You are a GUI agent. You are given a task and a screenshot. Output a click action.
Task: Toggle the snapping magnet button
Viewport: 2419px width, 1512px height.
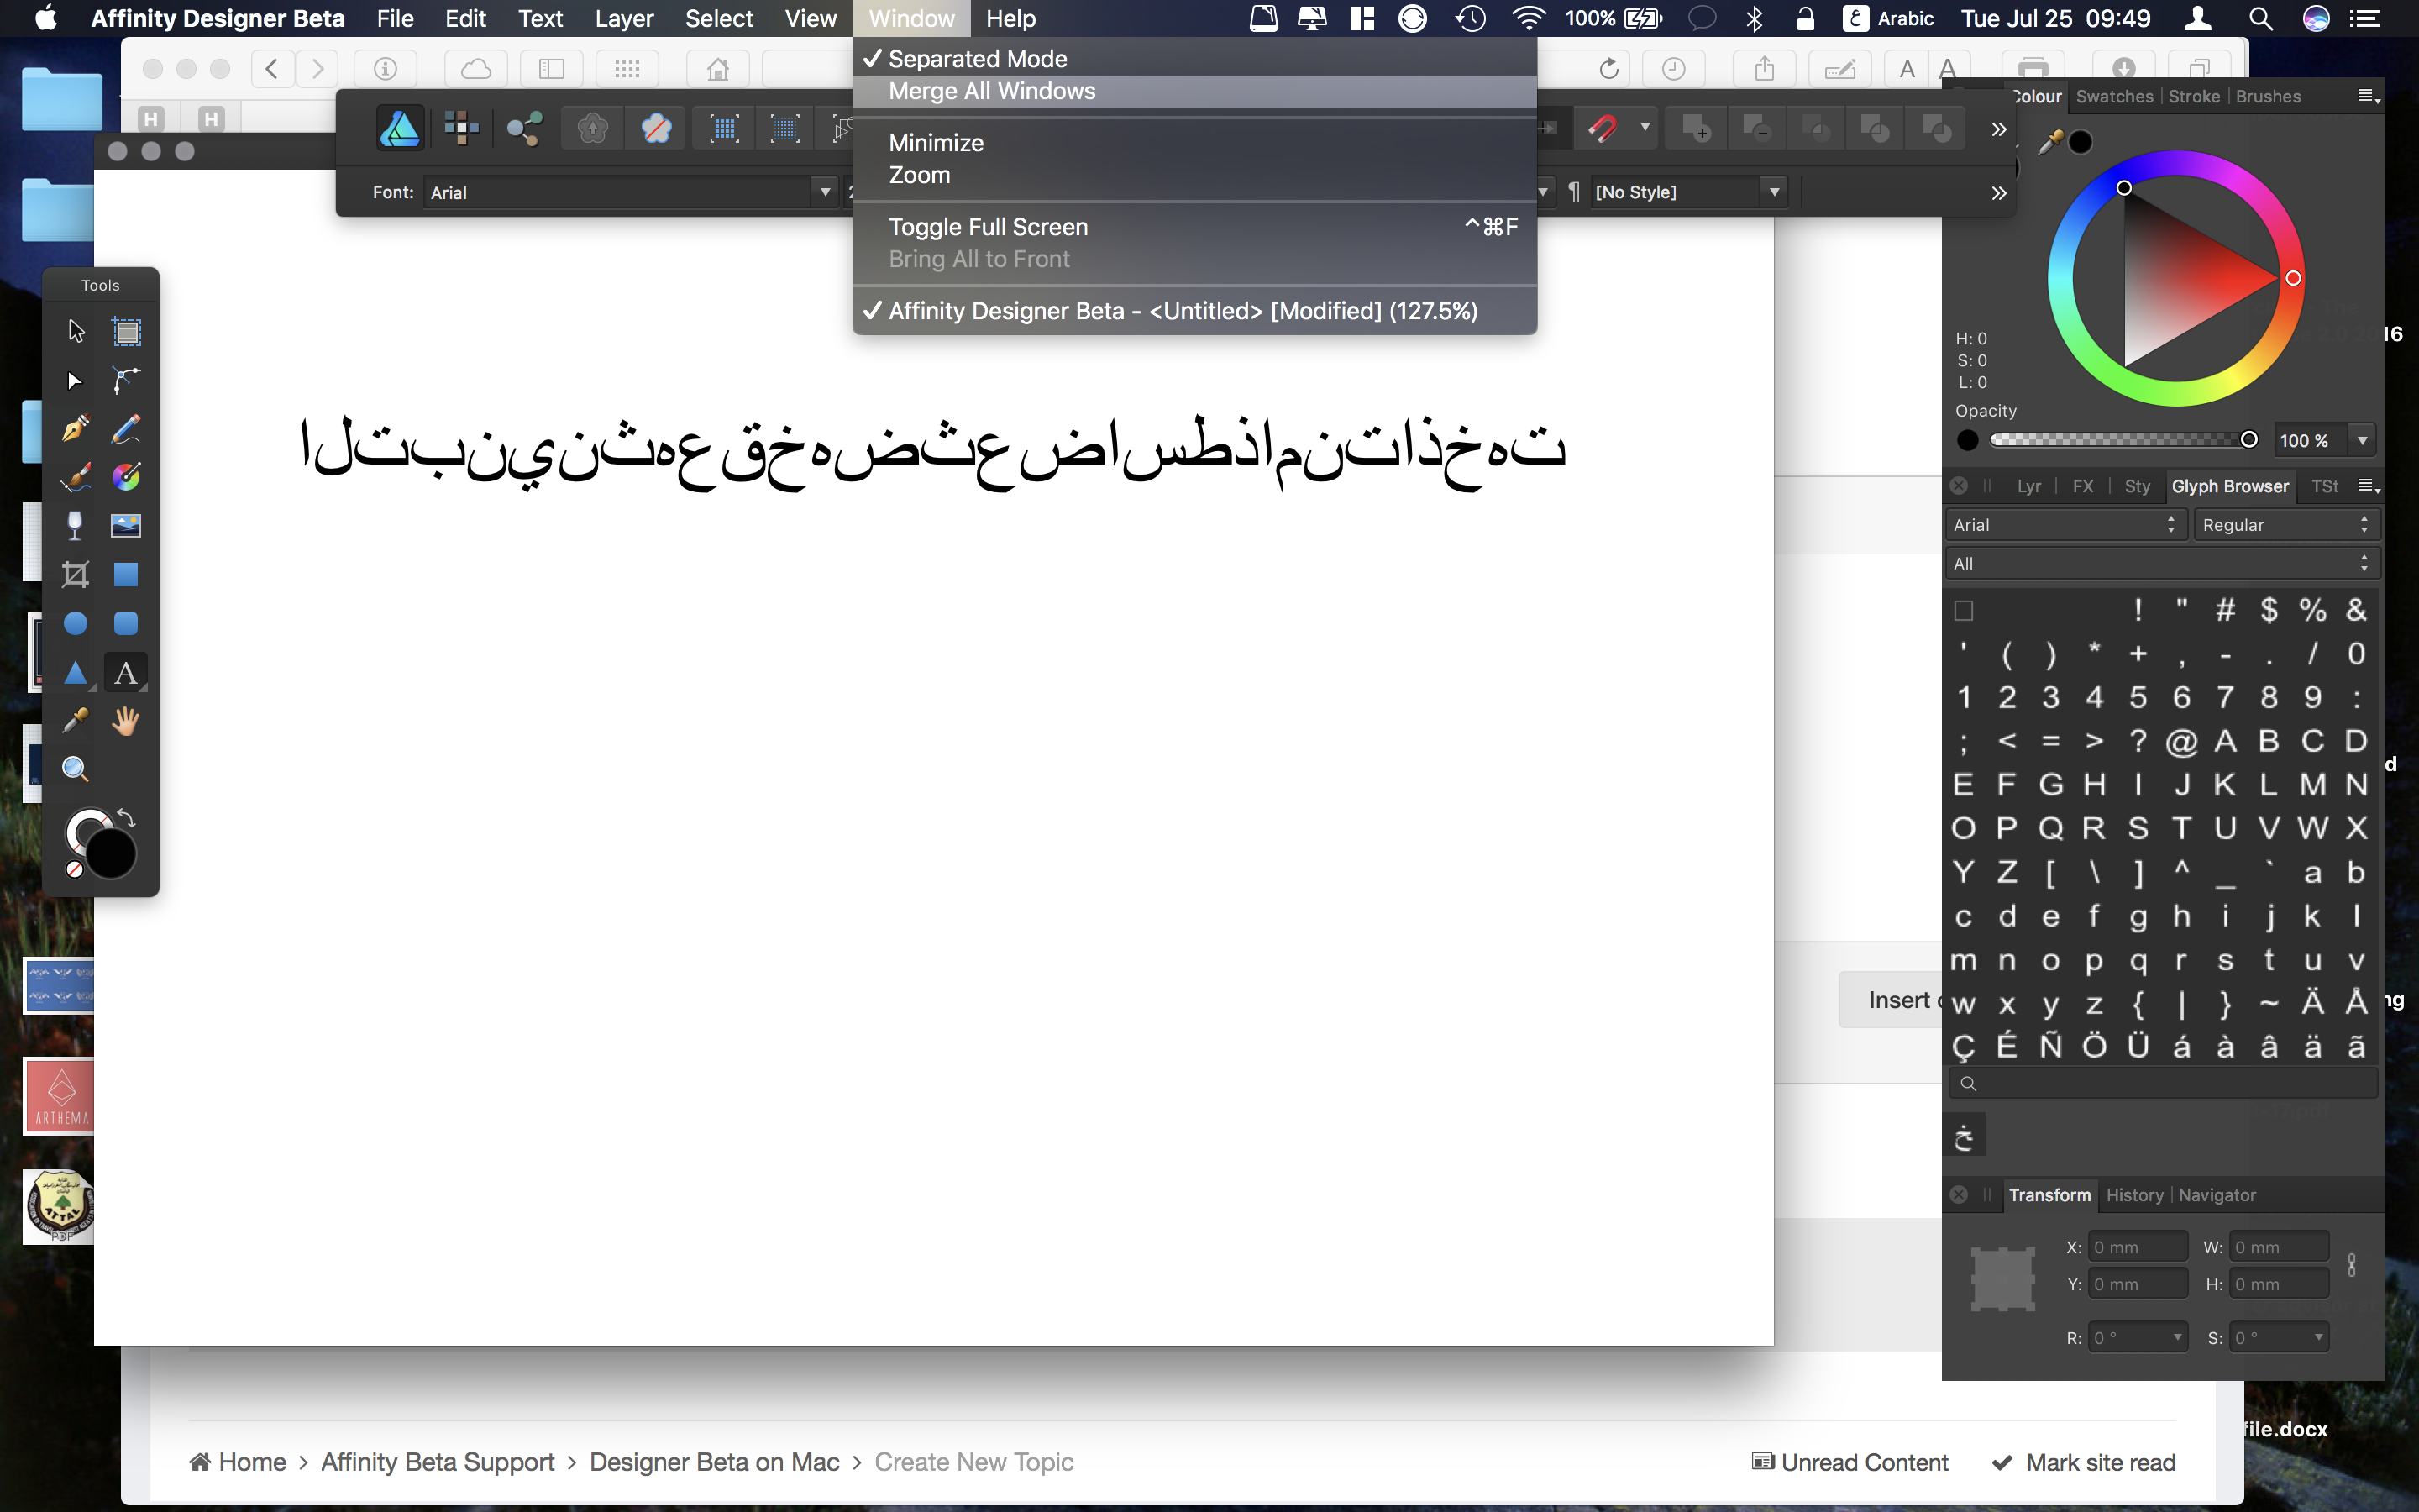pyautogui.click(x=1603, y=129)
